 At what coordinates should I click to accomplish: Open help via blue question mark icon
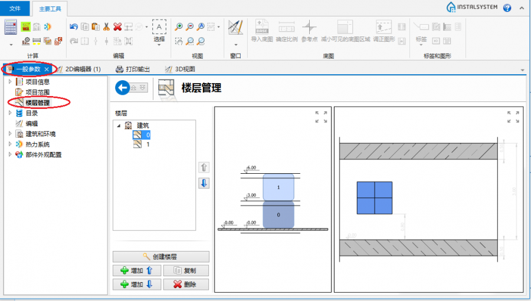pyautogui.click(x=507, y=8)
